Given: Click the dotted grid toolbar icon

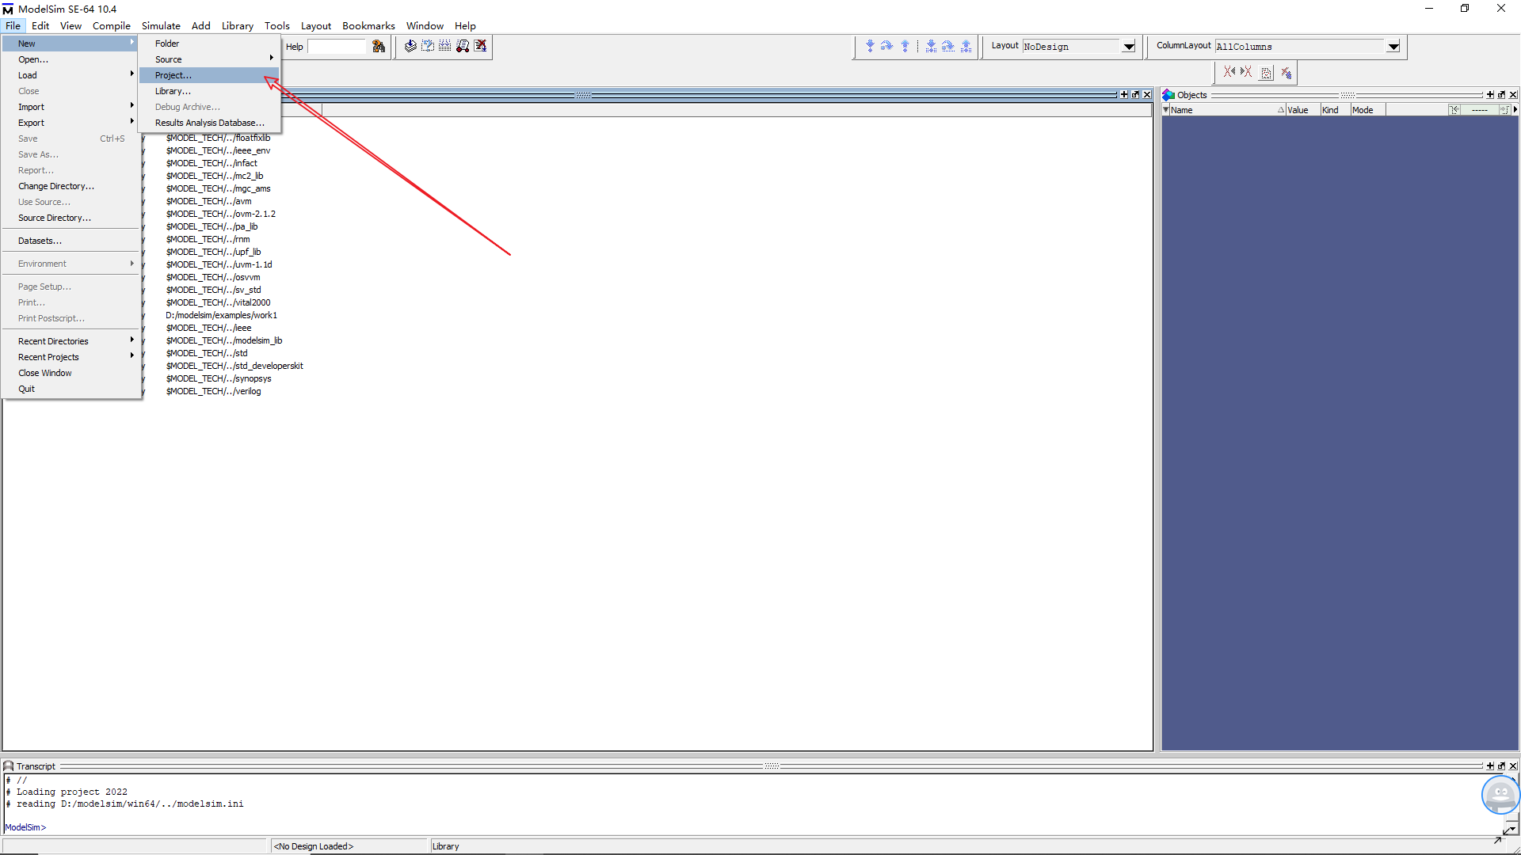Looking at the screenshot, I should 445,47.
